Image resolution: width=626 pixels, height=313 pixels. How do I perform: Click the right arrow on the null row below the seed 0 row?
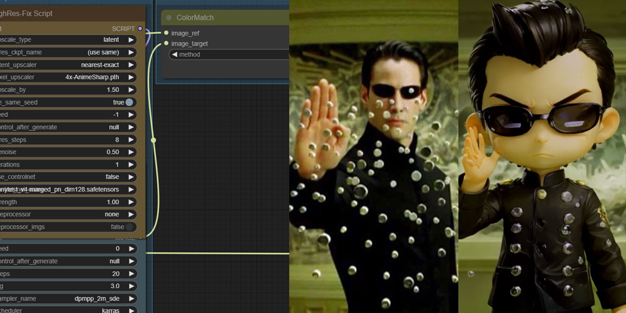(131, 261)
